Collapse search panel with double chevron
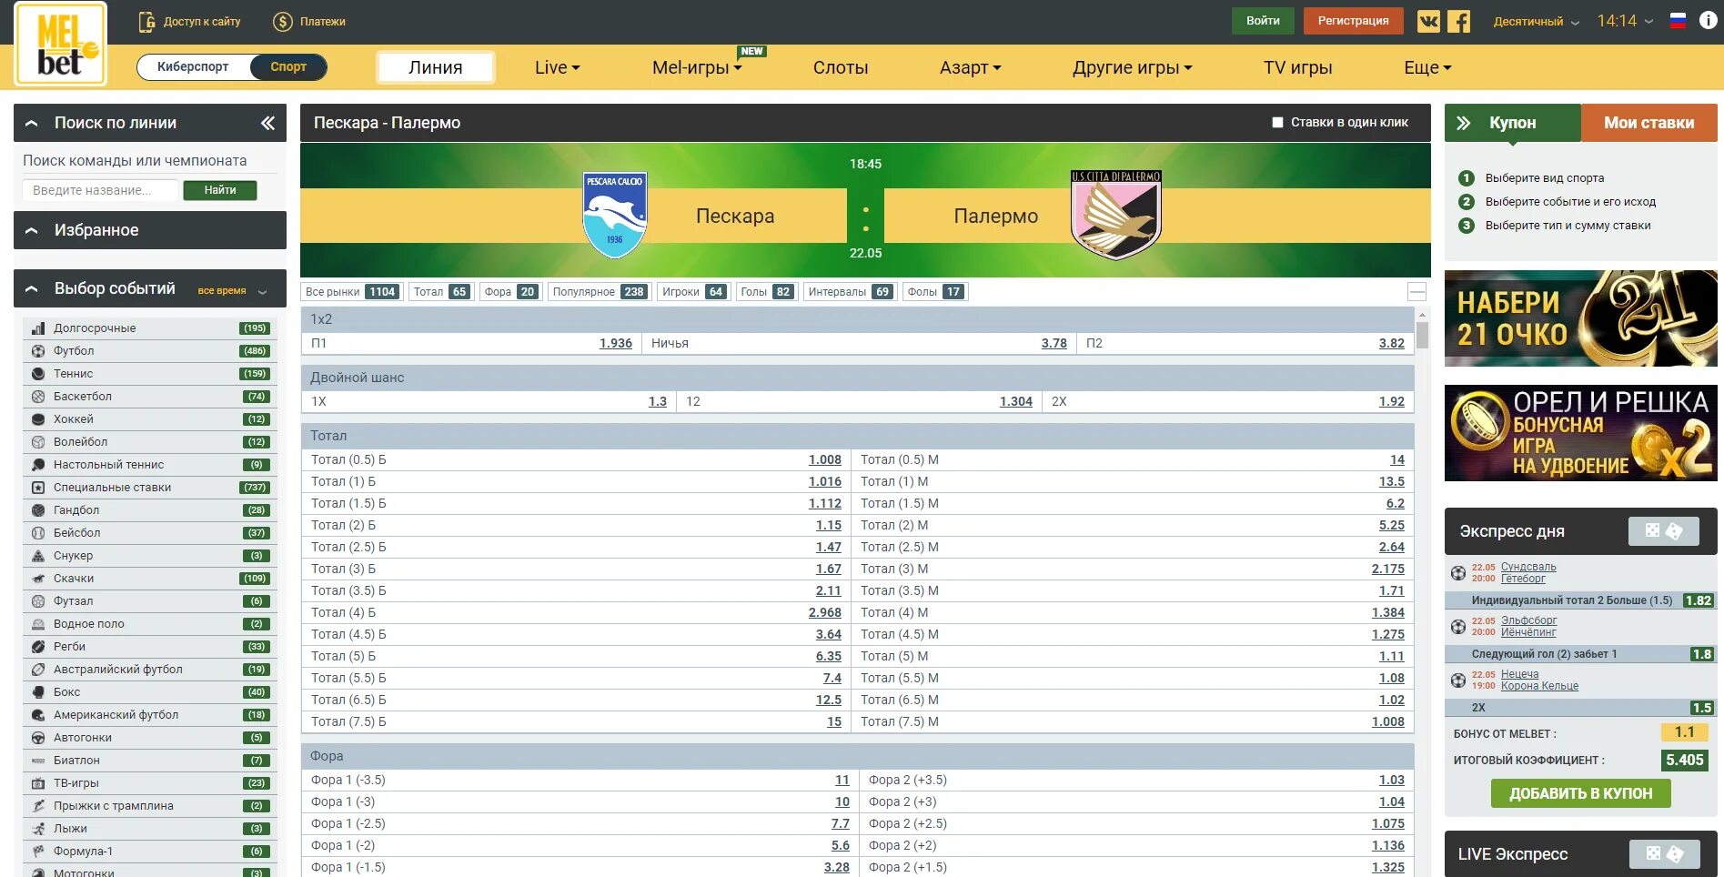The width and height of the screenshot is (1724, 877). 267,123
